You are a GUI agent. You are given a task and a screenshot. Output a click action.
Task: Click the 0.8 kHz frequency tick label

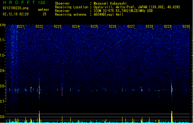click(2, 86)
